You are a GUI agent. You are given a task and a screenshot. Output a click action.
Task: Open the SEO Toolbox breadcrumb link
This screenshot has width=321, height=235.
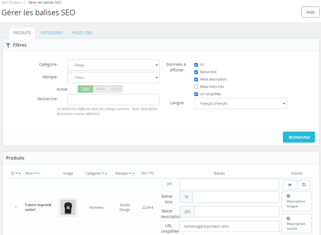pos(11,2)
